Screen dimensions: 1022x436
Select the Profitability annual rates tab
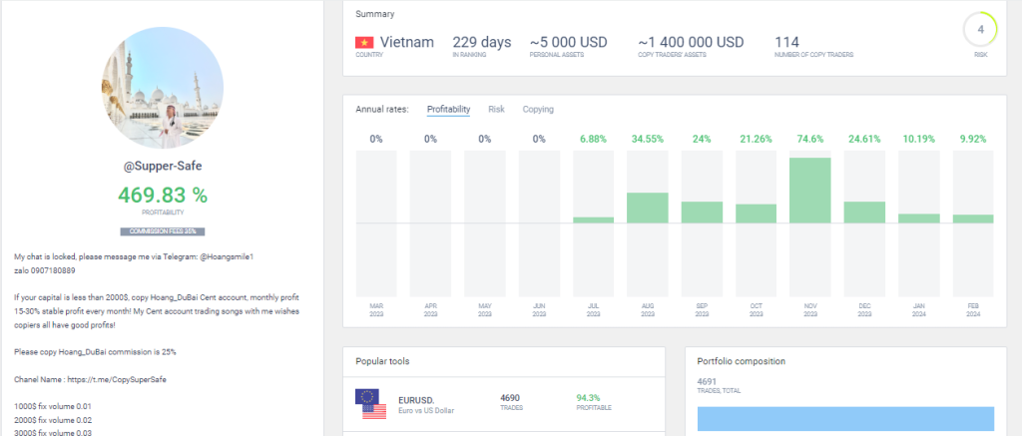[x=448, y=110]
